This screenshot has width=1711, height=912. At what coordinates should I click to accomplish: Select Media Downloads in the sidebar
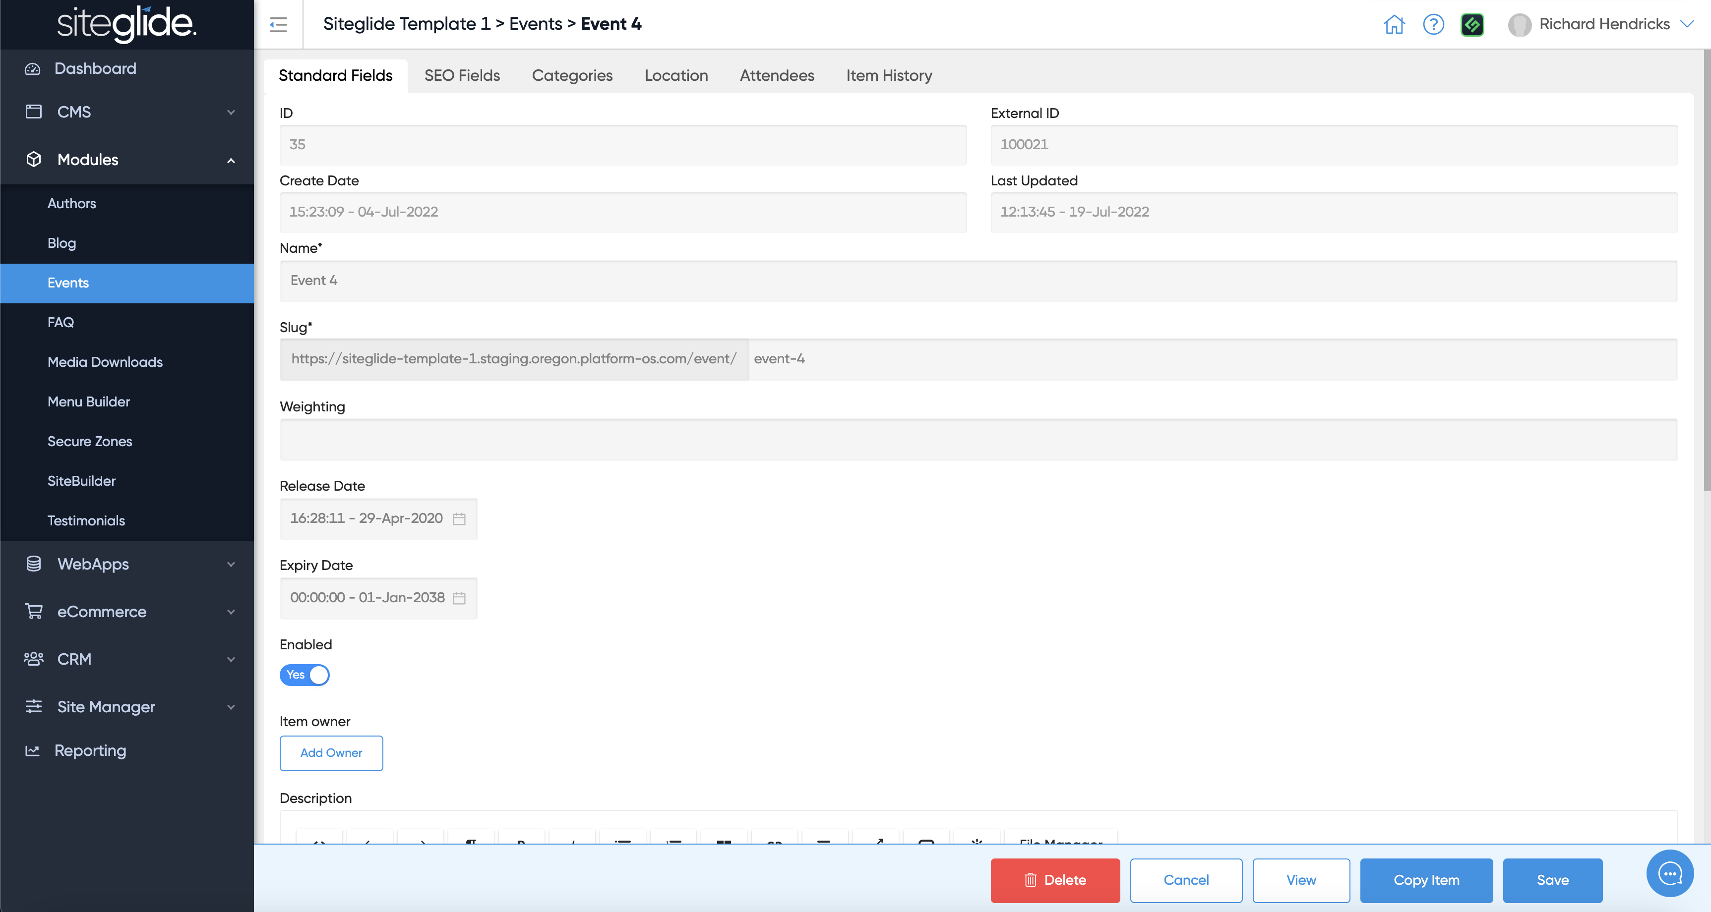[x=105, y=362]
